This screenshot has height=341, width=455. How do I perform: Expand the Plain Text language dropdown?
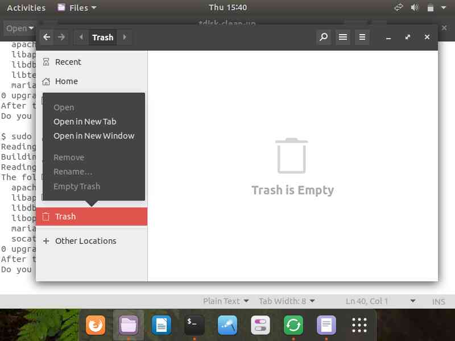226,301
